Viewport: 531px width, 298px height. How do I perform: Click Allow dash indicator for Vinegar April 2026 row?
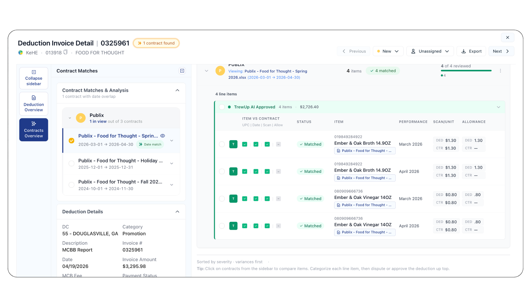[x=278, y=226]
